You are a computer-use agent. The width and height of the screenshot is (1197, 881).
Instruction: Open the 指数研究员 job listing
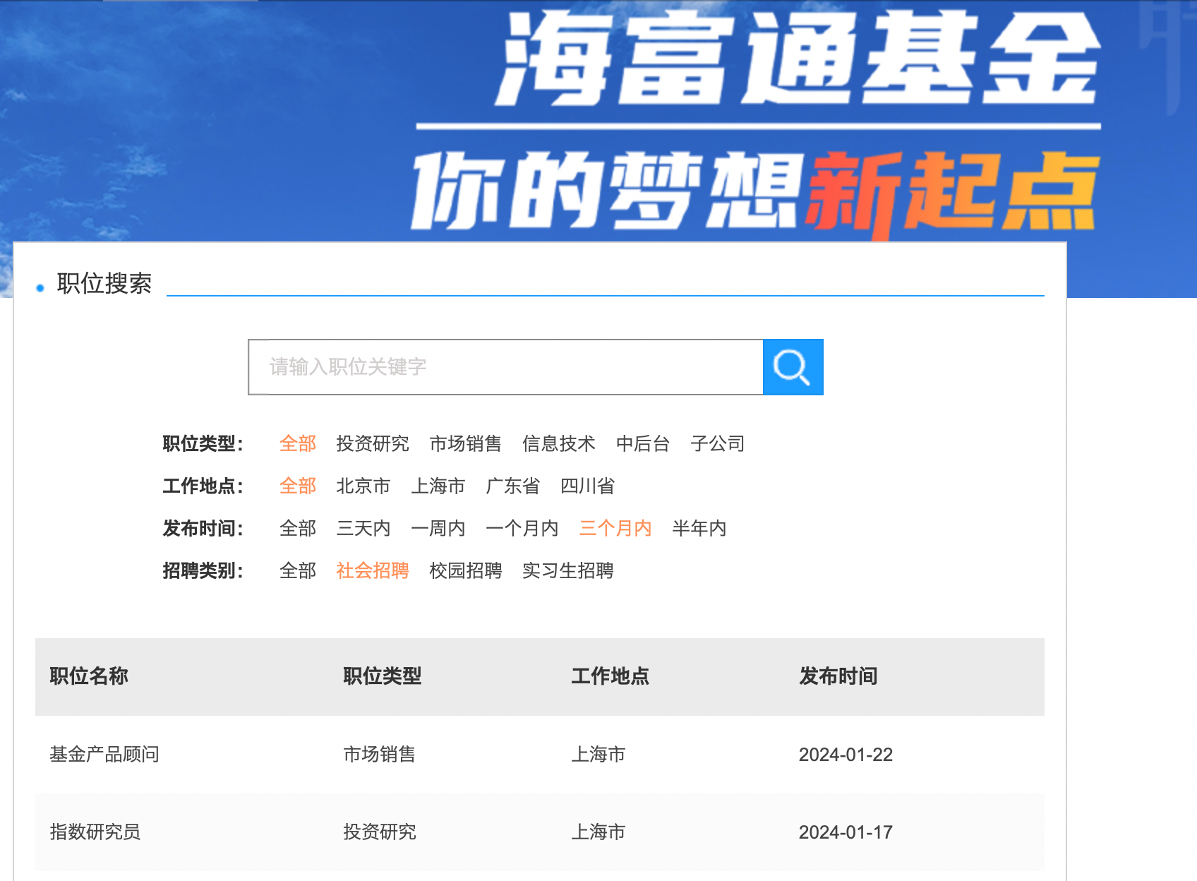[x=95, y=832]
